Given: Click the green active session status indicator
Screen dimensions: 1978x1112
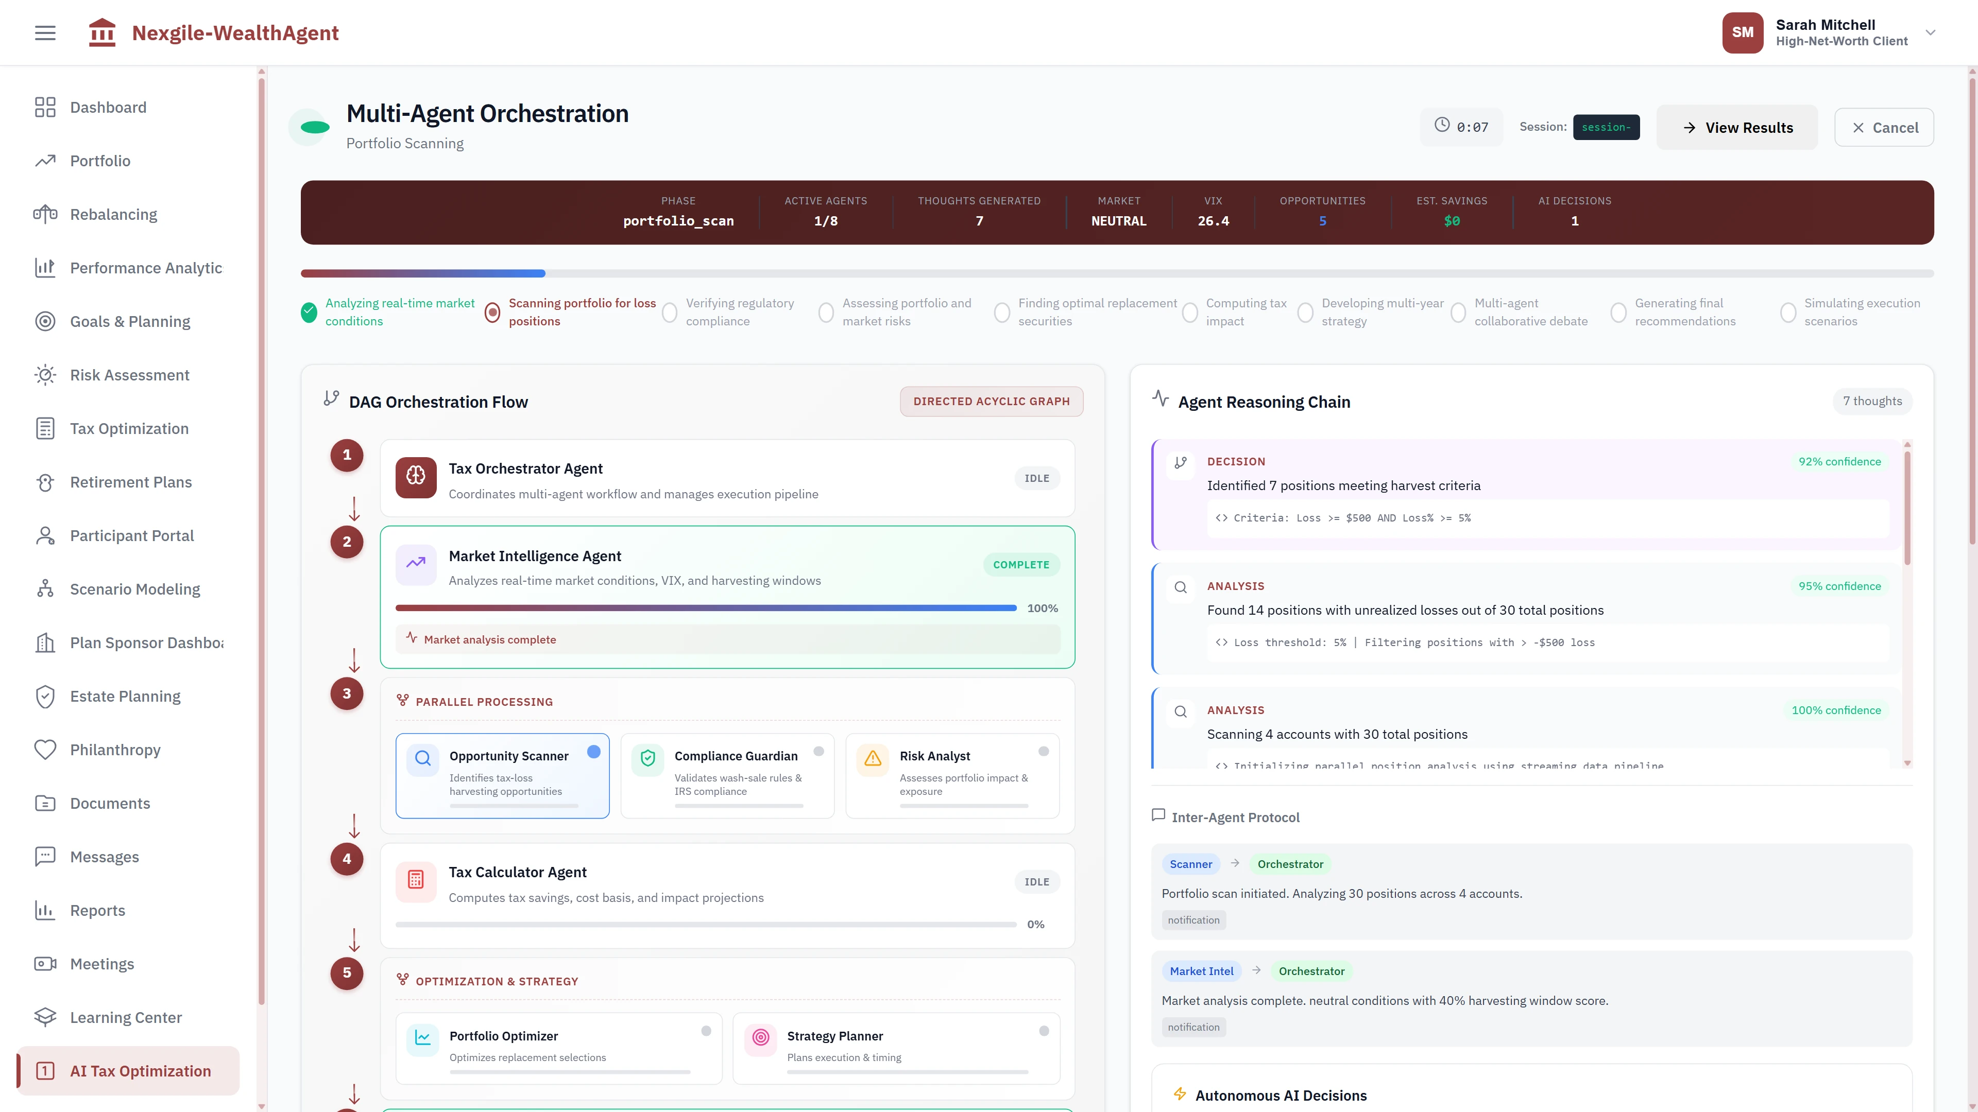Looking at the screenshot, I should 310,127.
